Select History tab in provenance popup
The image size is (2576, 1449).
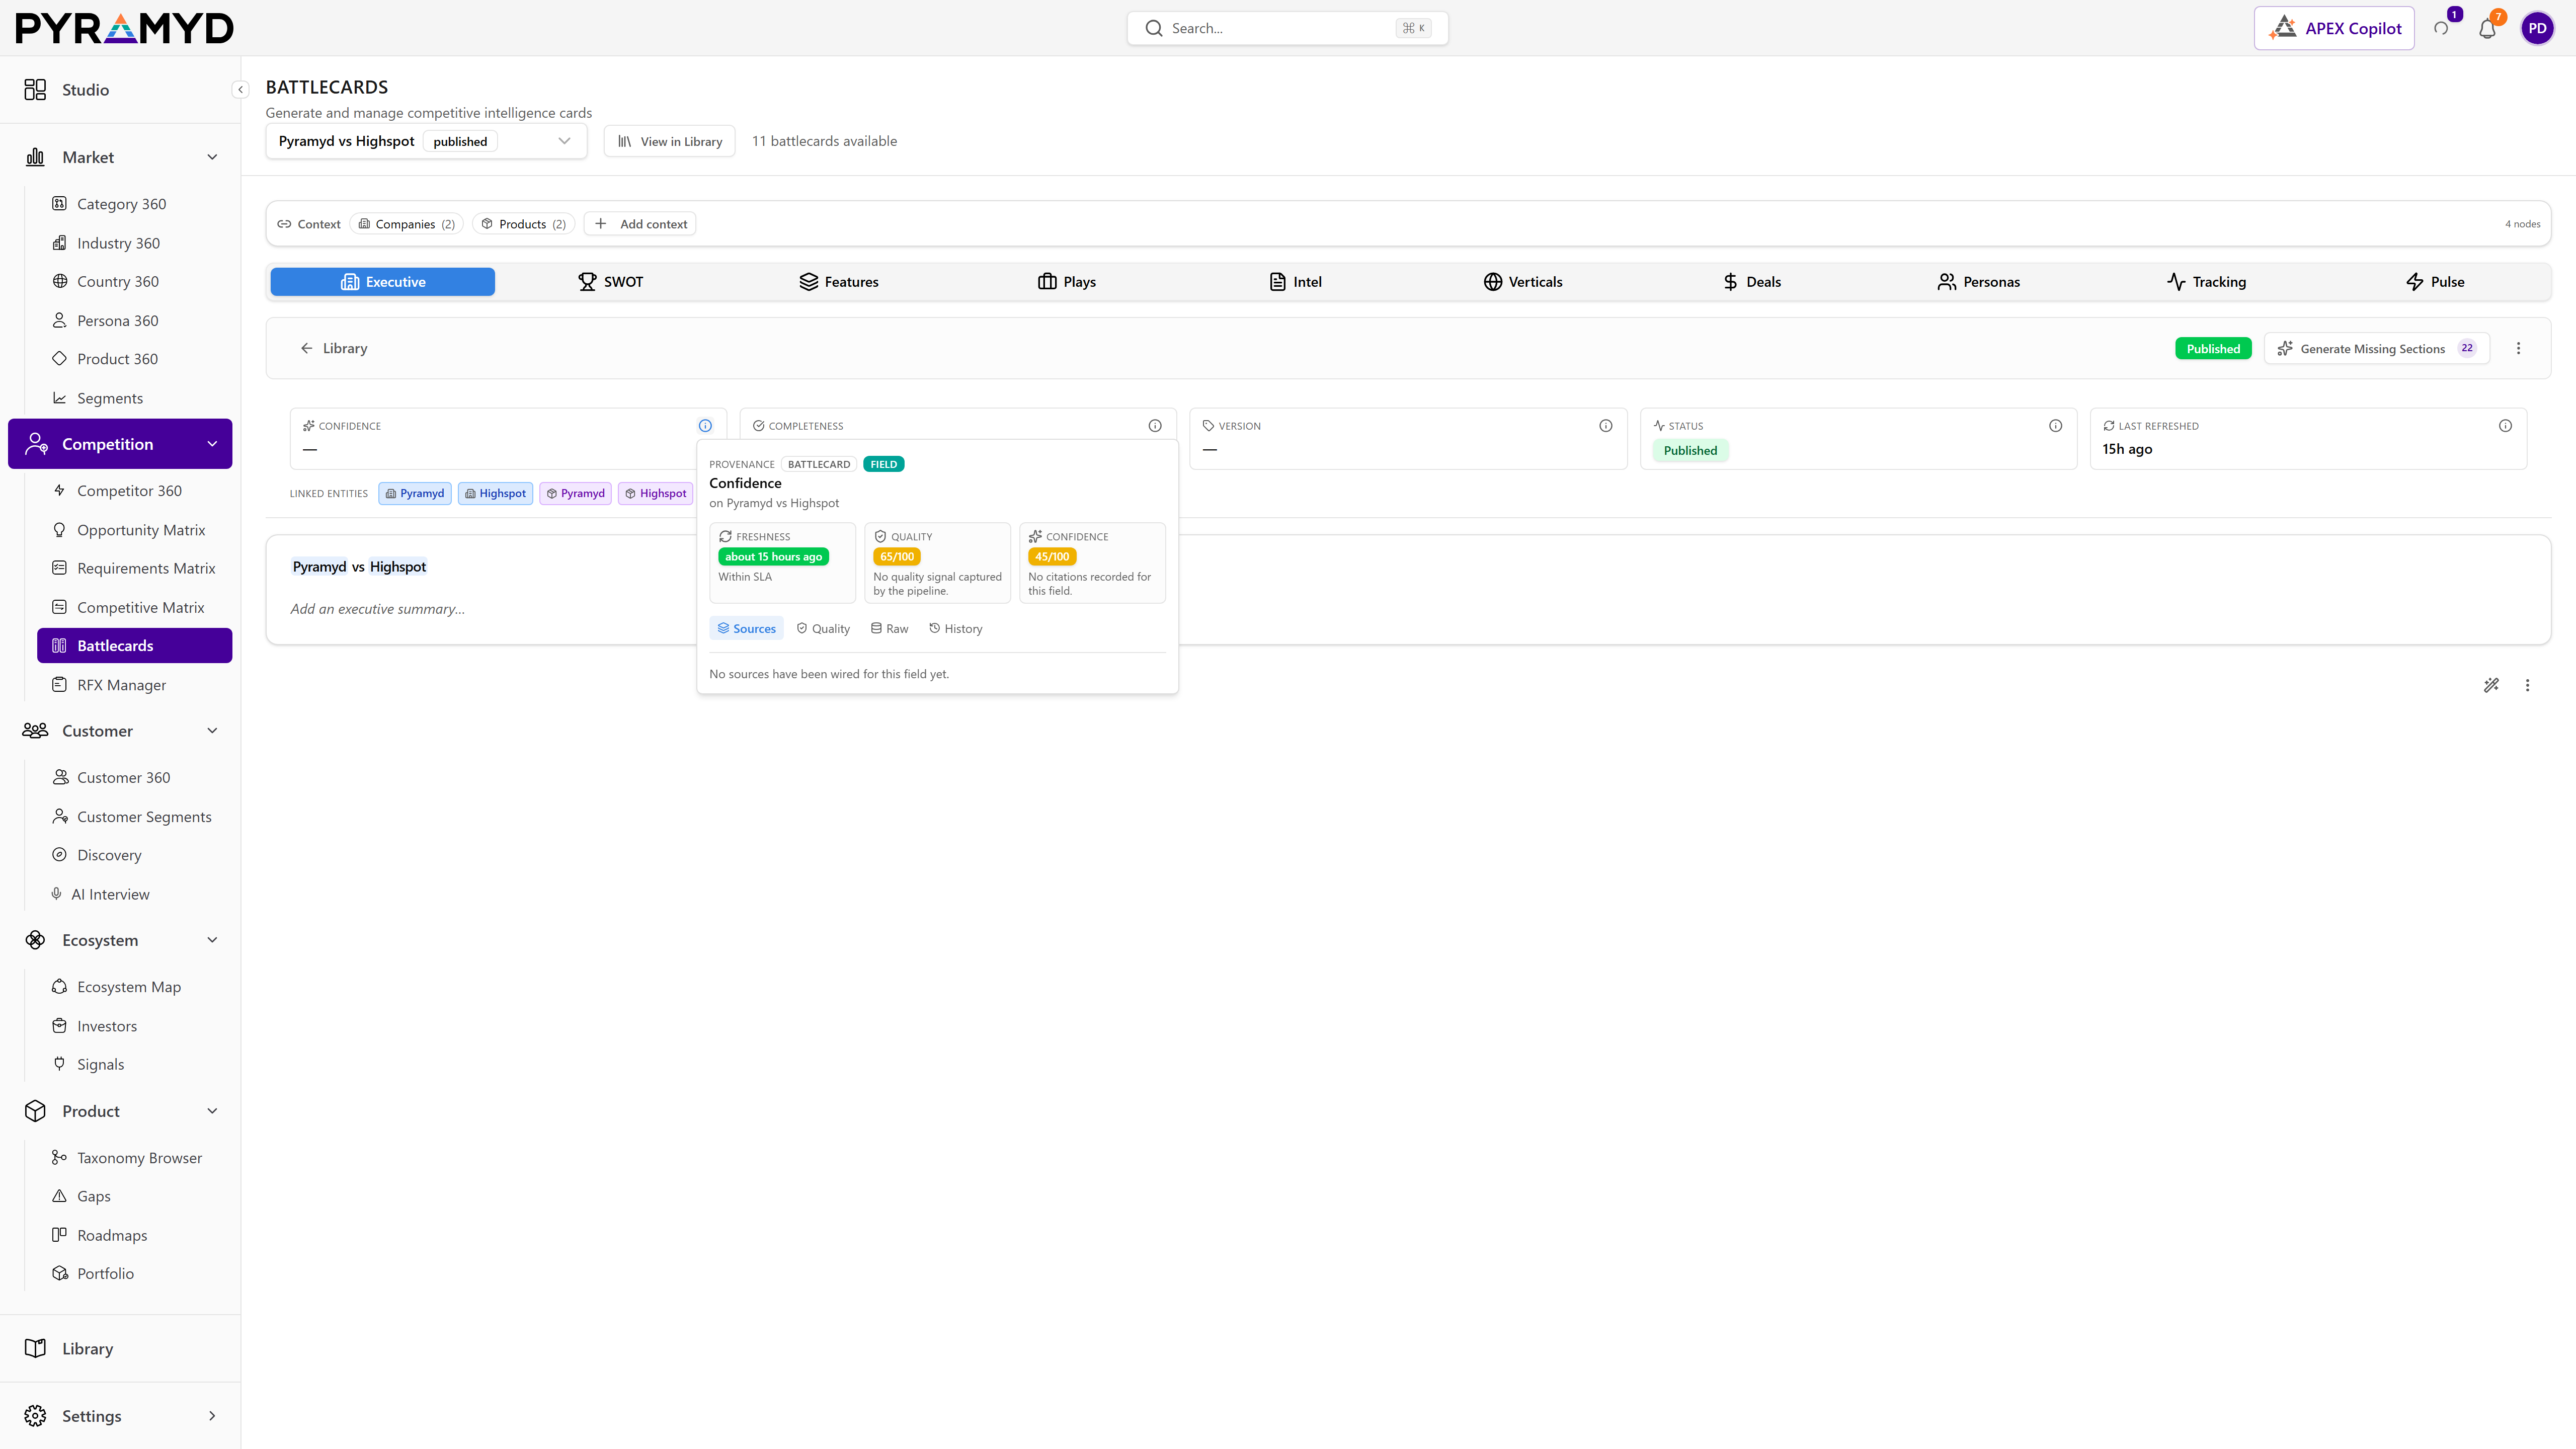point(956,629)
